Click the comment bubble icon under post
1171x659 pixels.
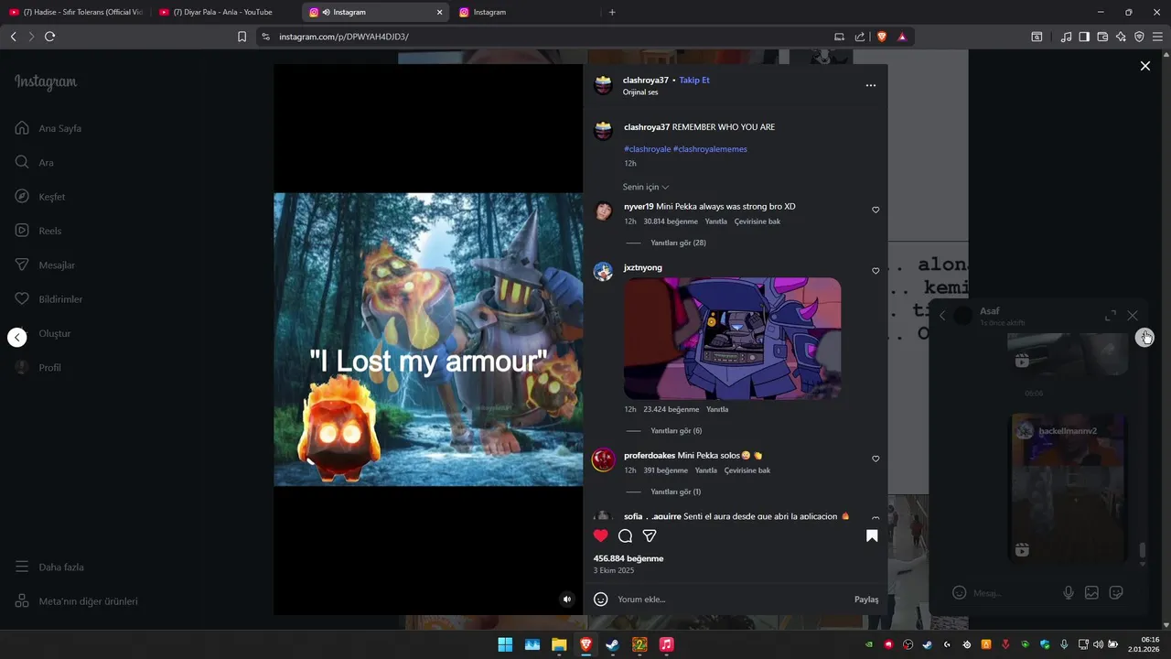coord(625,535)
